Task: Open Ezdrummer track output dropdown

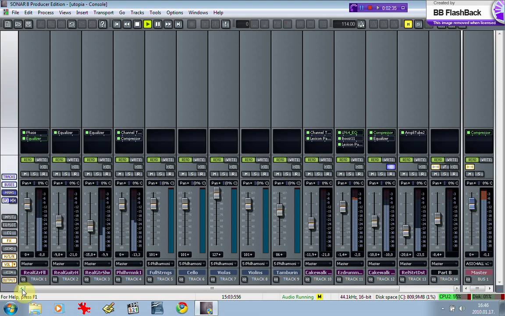Action: pyautogui.click(x=350, y=264)
